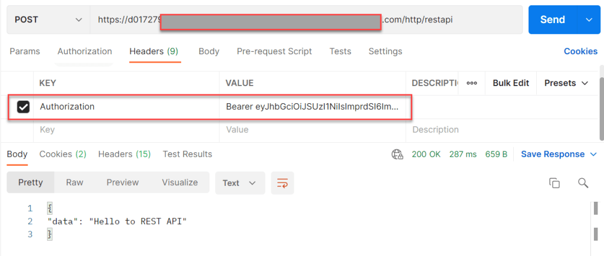604x256 pixels.
Task: Click the globe network information icon
Action: tap(397, 155)
